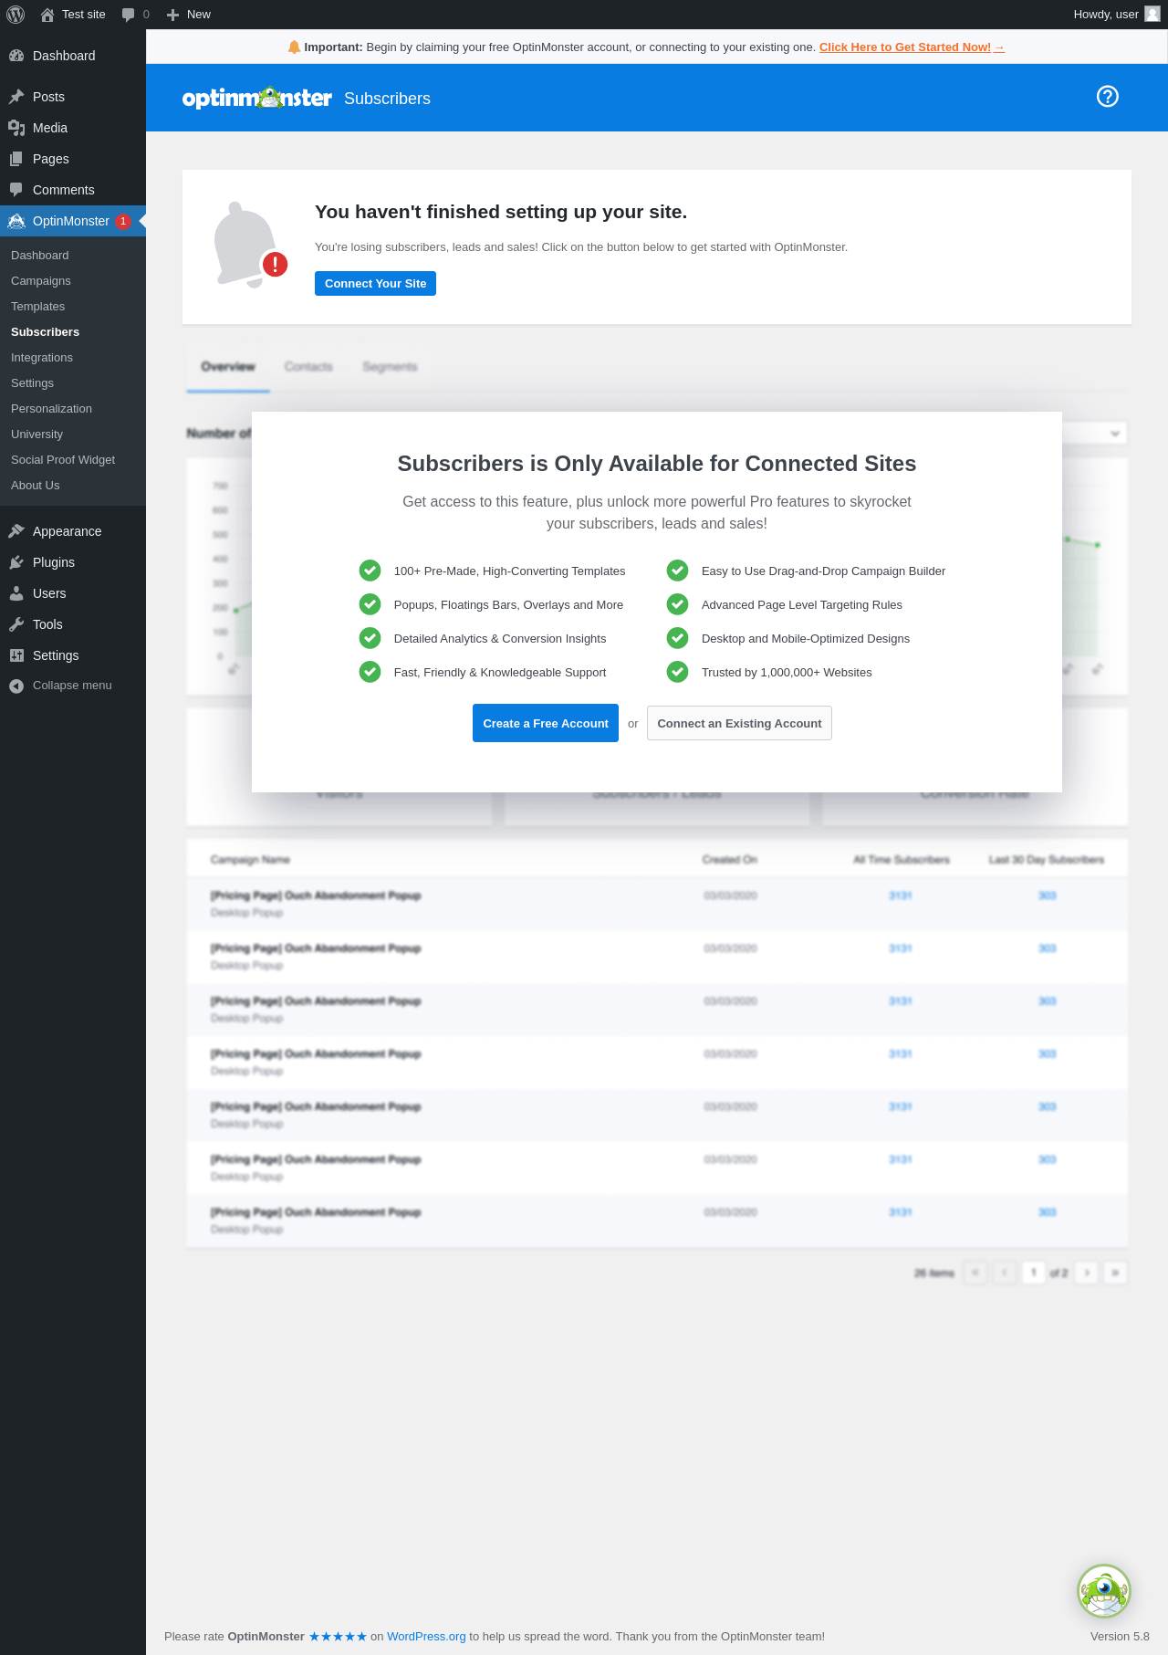Open the Social Proof Widget submenu item
The width and height of the screenshot is (1168, 1655).
(x=63, y=460)
